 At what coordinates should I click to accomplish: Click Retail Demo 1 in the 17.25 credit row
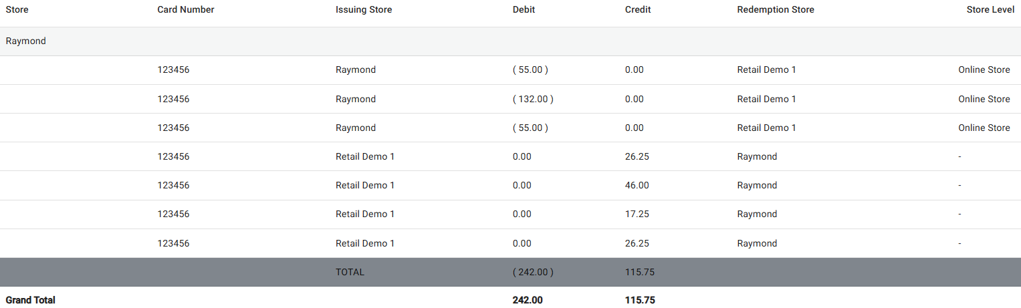point(365,214)
